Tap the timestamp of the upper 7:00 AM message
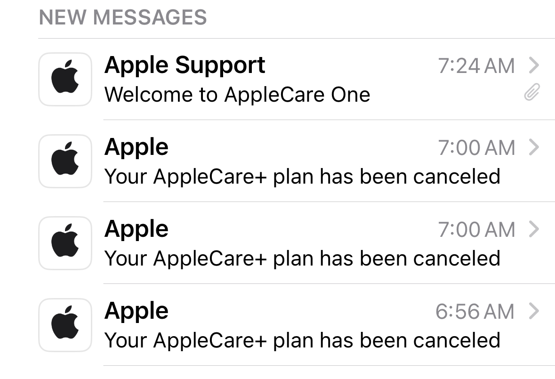 (476, 148)
